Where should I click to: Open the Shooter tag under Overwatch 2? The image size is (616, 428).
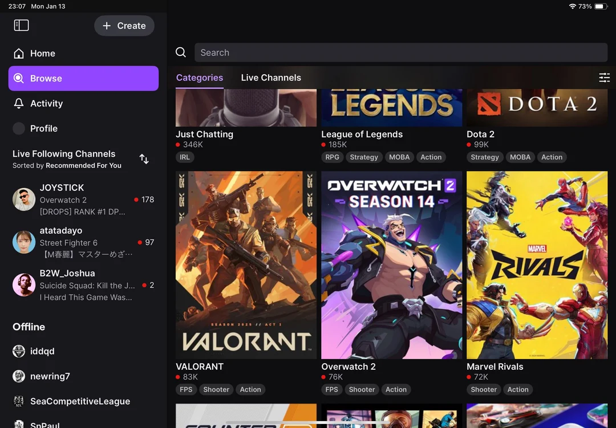[x=362, y=389]
